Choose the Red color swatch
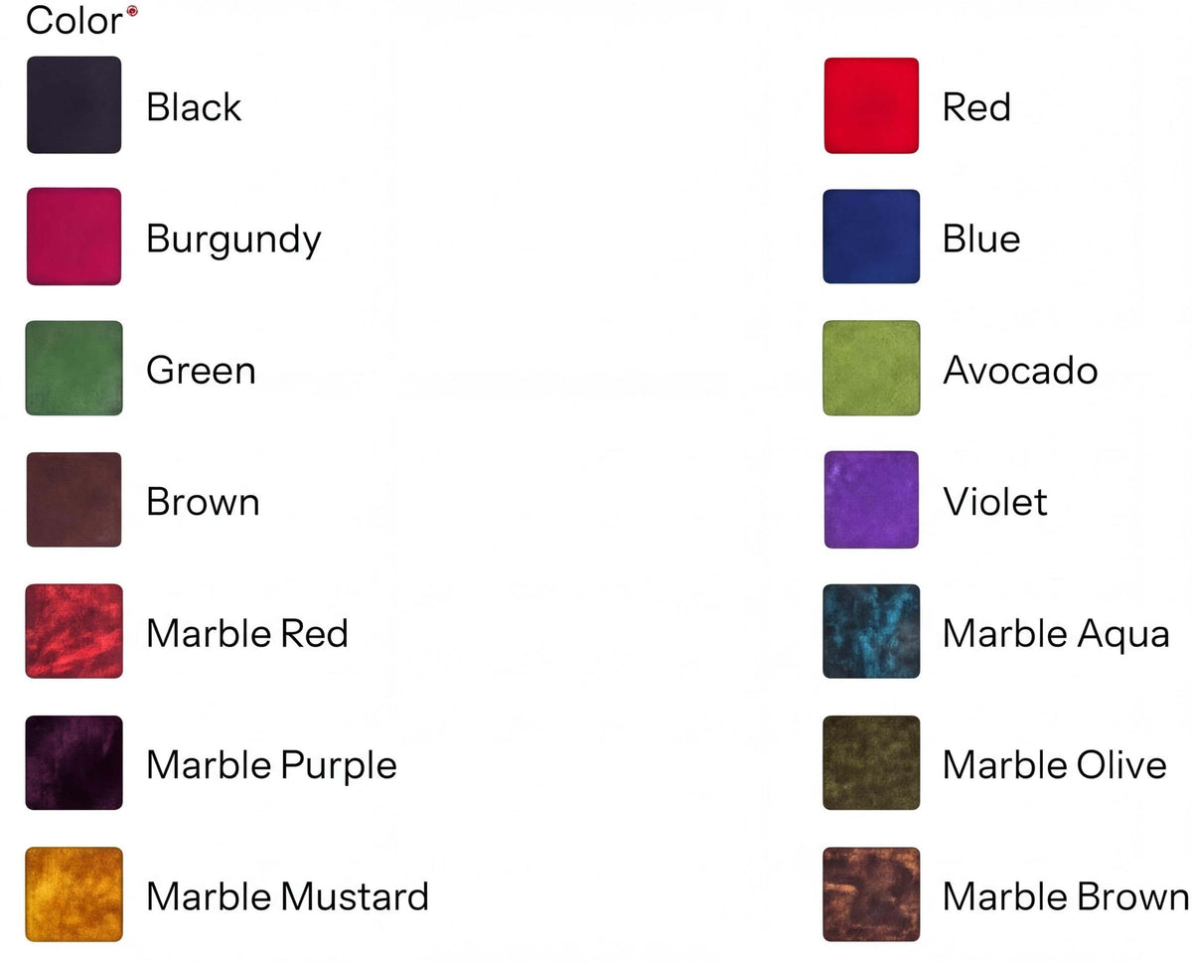This screenshot has width=1192, height=963. click(x=871, y=105)
